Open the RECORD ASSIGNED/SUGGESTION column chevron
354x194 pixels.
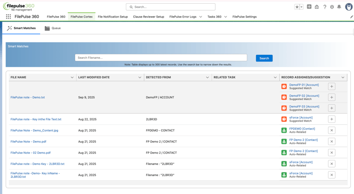[x=343, y=77]
